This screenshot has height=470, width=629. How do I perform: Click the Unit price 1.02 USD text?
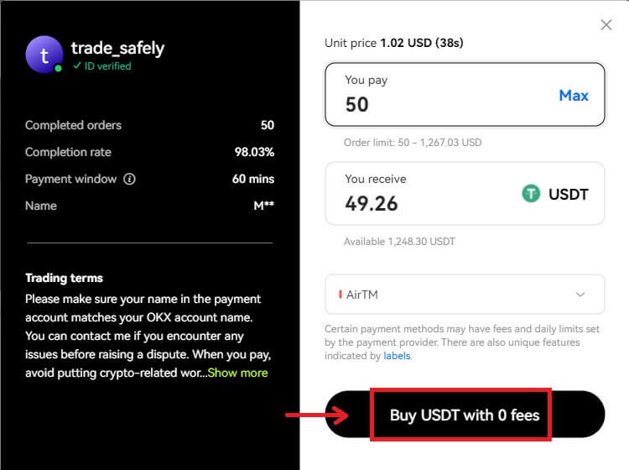click(394, 43)
